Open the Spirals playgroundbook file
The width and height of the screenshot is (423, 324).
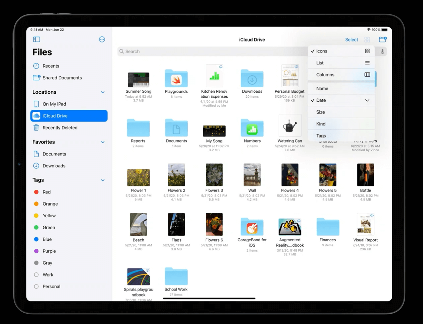[138, 276]
